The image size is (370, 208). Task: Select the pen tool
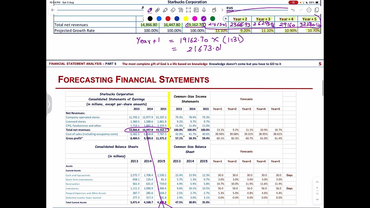150,10
